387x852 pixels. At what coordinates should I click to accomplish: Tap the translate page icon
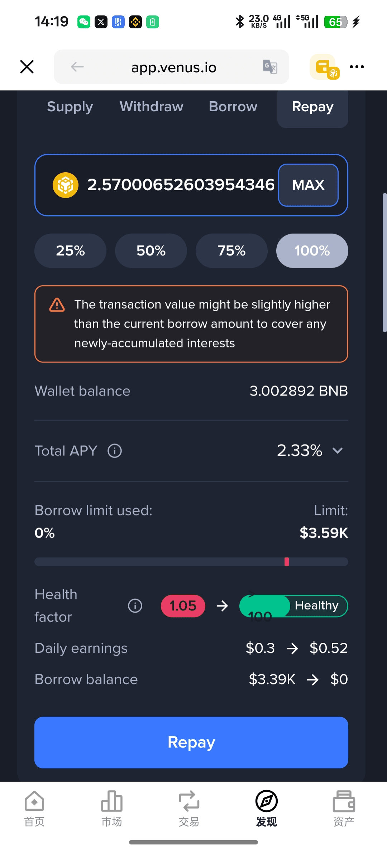click(x=270, y=67)
